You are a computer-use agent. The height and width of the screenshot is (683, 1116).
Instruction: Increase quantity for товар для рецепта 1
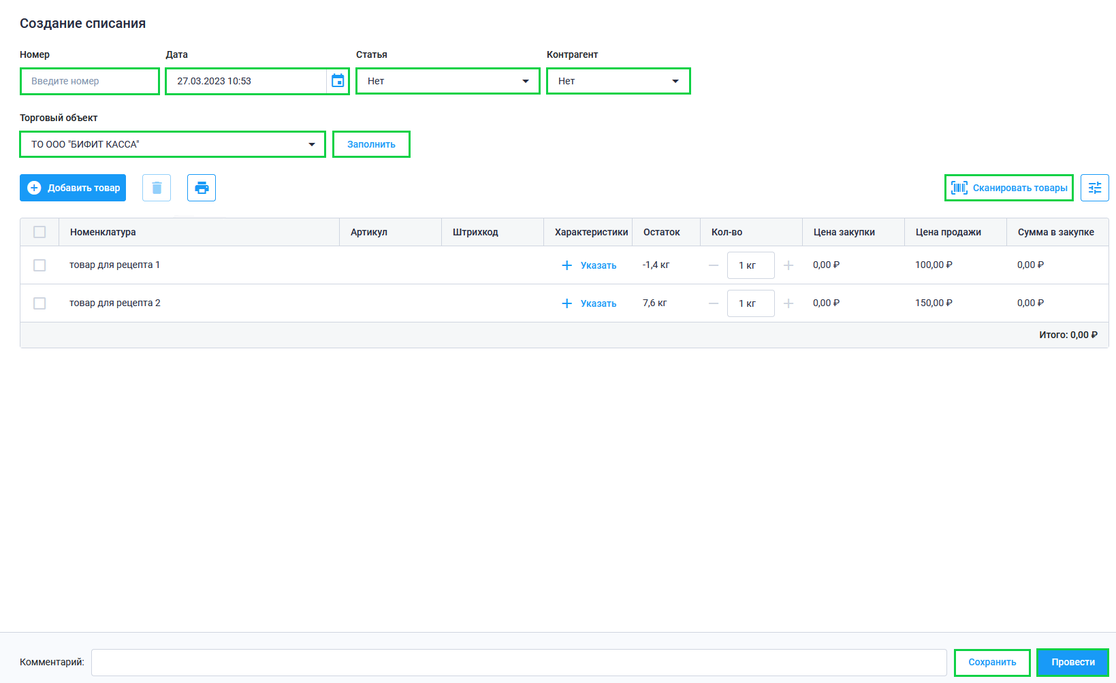point(788,265)
